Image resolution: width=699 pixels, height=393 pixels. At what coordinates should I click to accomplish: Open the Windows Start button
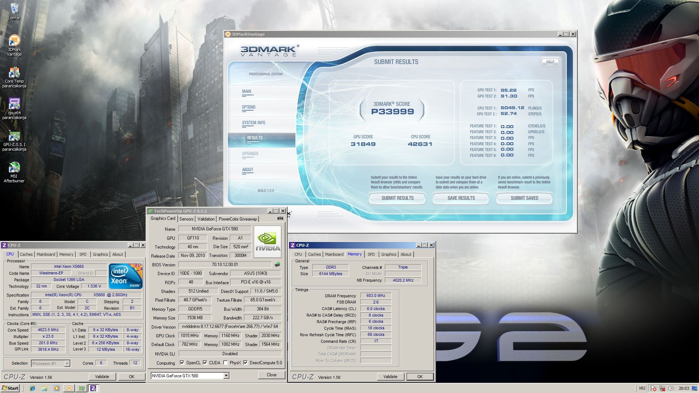(x=10, y=388)
